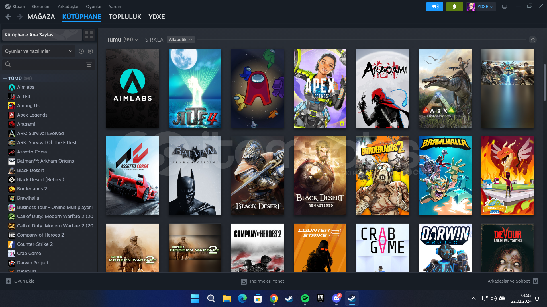Click the YDXE profile avatar
The image size is (547, 307).
[471, 6]
